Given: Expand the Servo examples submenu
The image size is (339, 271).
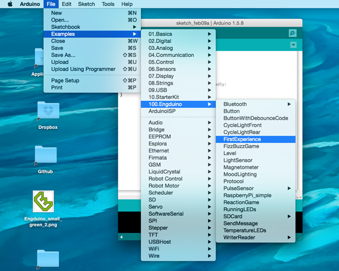Looking at the screenshot, I should tap(178, 207).
